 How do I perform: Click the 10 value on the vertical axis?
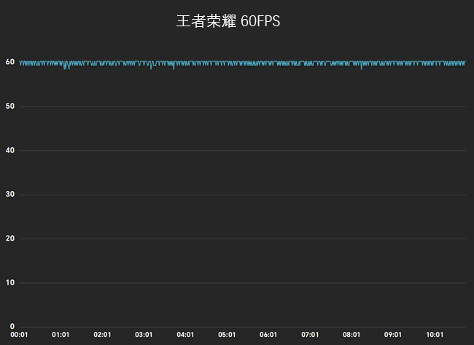pyautogui.click(x=10, y=282)
